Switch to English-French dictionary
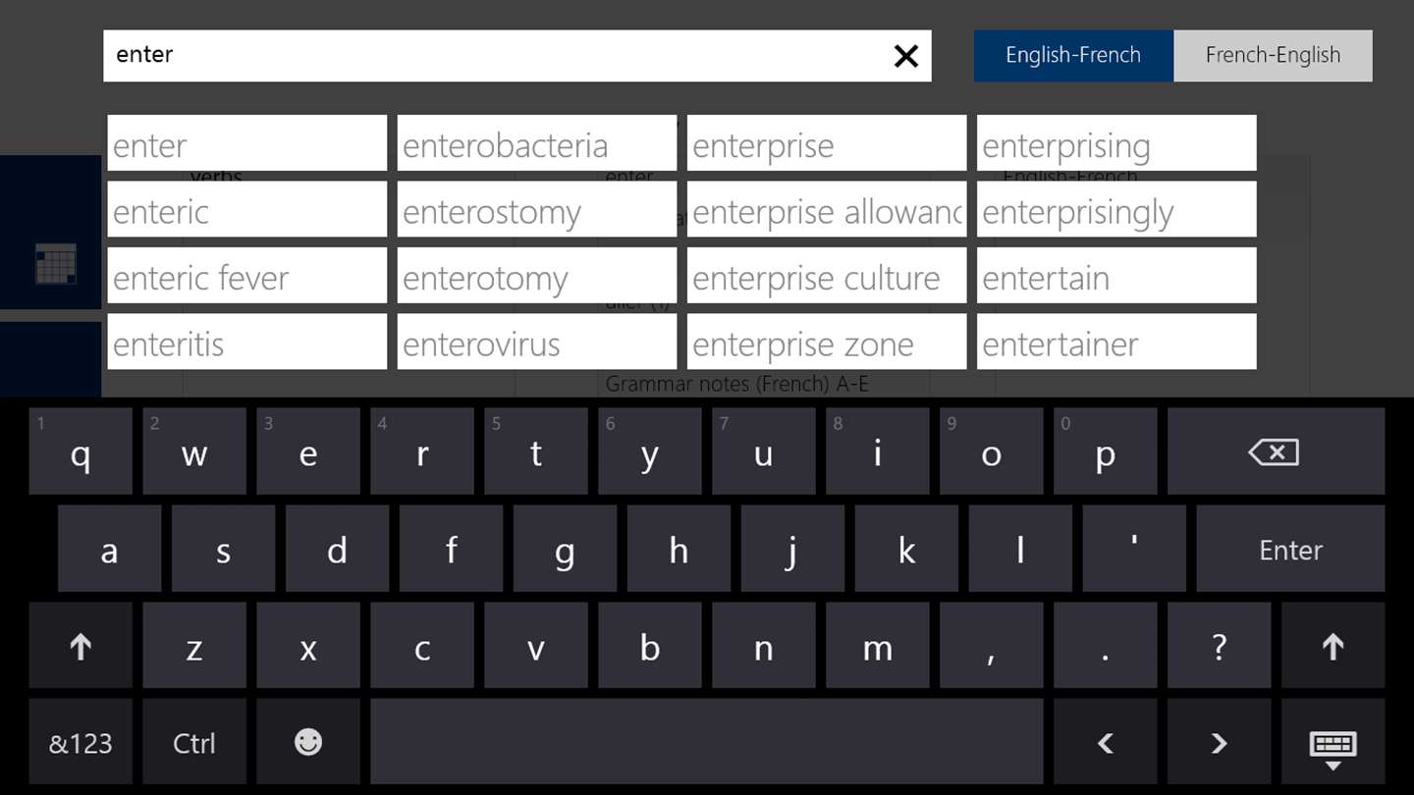Viewport: 1414px width, 795px height. pyautogui.click(x=1072, y=56)
